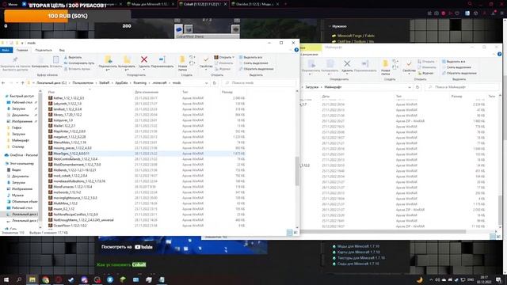Click the details view icon in mods status bar

290,233
